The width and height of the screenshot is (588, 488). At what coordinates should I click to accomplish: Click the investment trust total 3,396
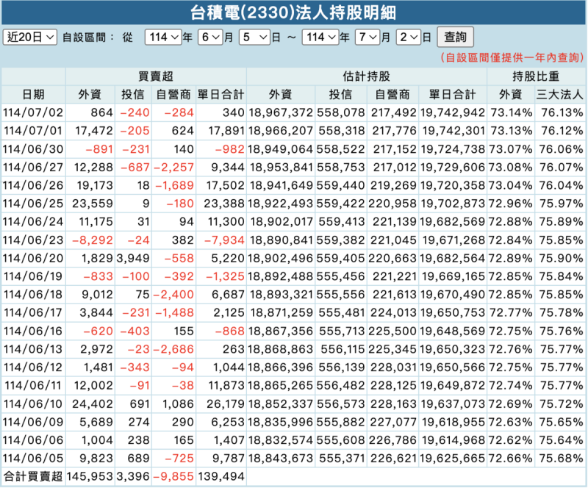(x=133, y=476)
